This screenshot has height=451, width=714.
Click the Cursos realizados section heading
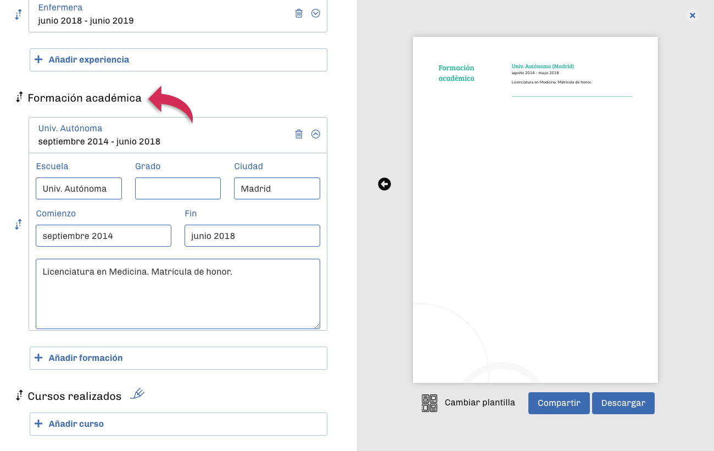tap(75, 396)
